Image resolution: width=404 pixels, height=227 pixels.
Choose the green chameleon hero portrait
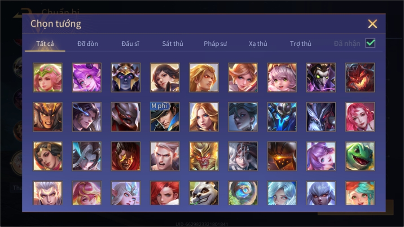tap(360, 156)
